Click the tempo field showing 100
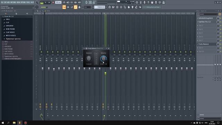Image resolution: width=222 pixels, height=125 pixels. [x=58, y=2]
